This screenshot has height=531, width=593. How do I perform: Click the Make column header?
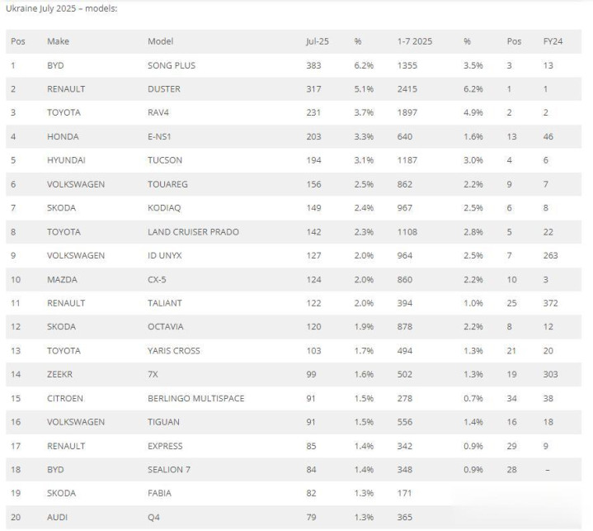[x=58, y=41]
